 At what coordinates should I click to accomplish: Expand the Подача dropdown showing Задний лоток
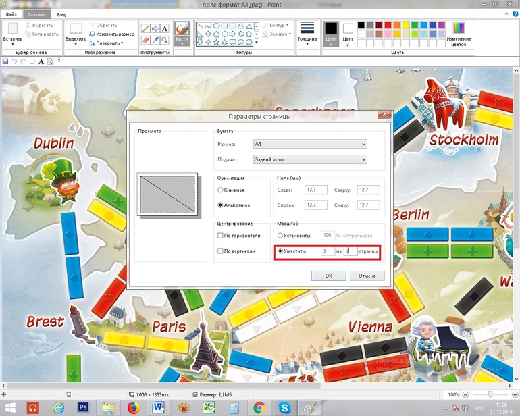309,159
